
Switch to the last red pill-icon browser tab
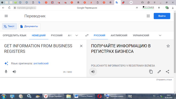(x=123, y=2)
